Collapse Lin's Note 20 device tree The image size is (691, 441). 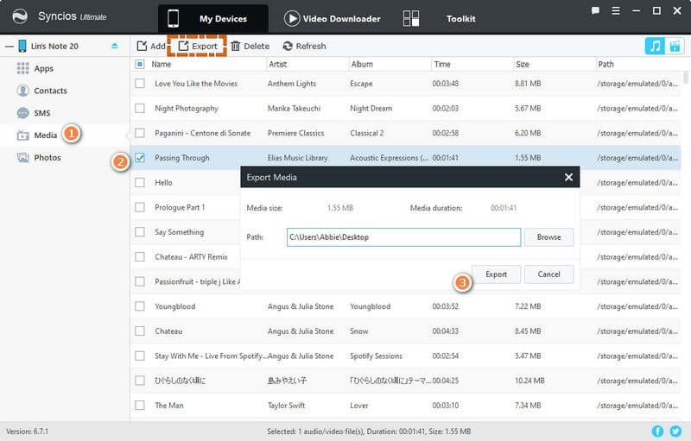point(10,47)
